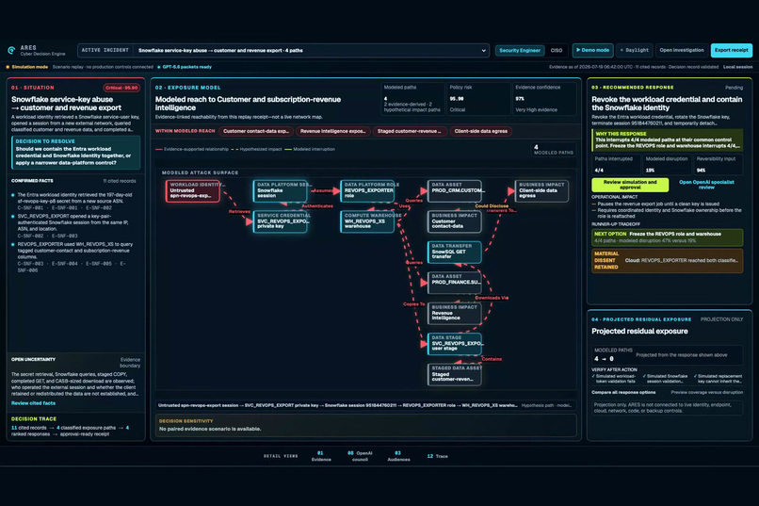The width and height of the screenshot is (759, 506).
Task: Open Review cited facts link
Action: point(33,403)
